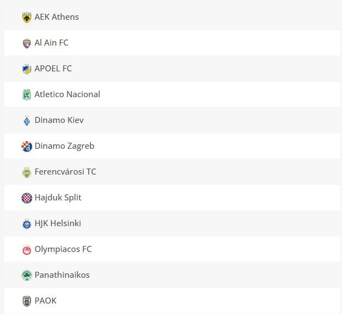Click the red Olympiacos FC crest
The width and height of the screenshot is (342, 314).
[x=27, y=250]
